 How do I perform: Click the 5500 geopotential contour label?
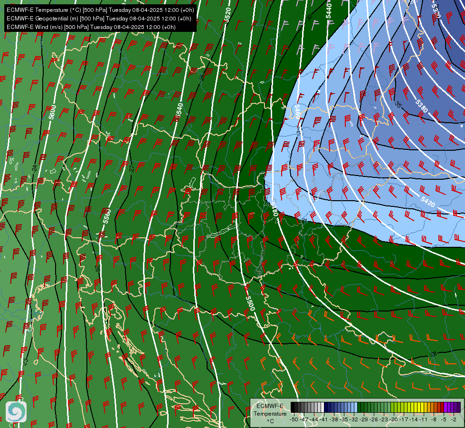click(x=250, y=303)
